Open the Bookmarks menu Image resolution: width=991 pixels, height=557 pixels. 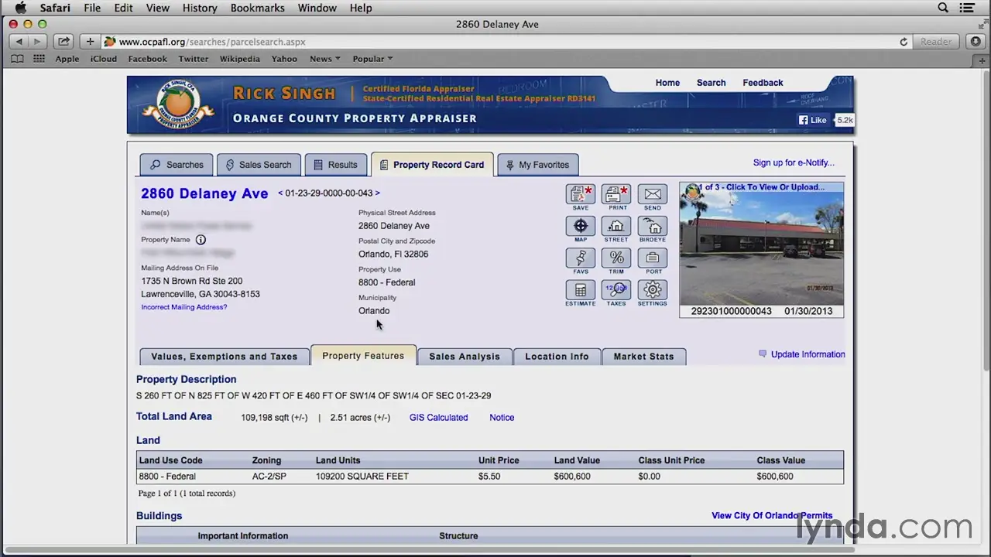[x=258, y=8]
